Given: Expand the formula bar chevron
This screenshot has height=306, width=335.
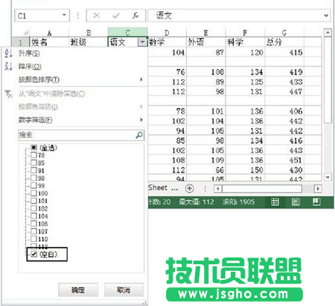Looking at the screenshot, I should point(326,16).
